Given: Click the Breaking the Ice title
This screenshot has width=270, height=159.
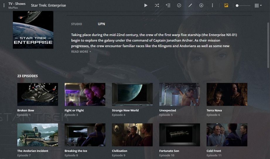Looking at the screenshot, I should pyautogui.click(x=76, y=151).
